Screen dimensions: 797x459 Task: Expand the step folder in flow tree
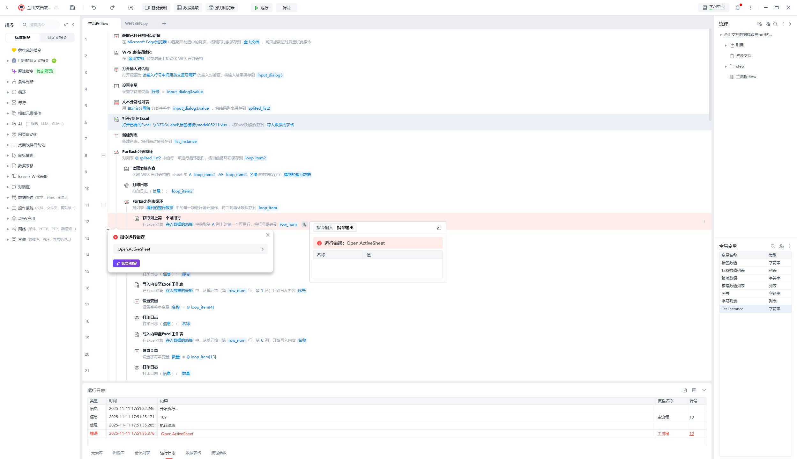coord(726,67)
